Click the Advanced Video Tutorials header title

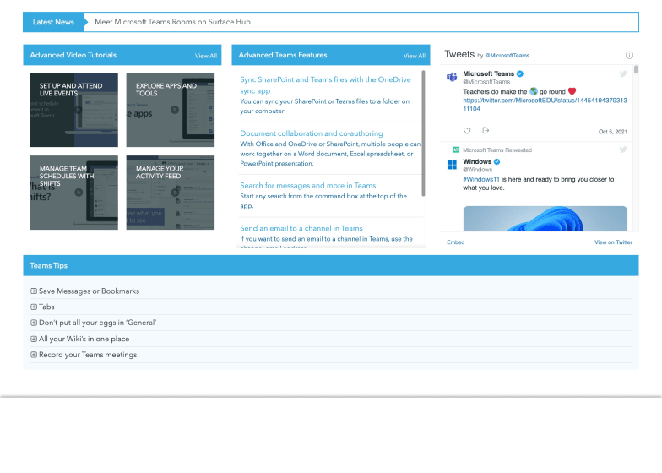point(73,55)
